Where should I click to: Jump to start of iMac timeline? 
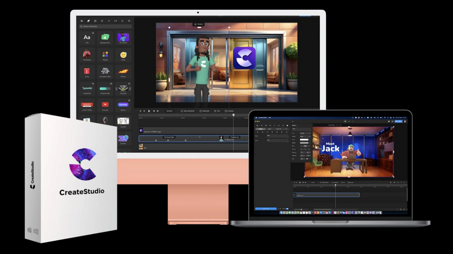point(140,111)
